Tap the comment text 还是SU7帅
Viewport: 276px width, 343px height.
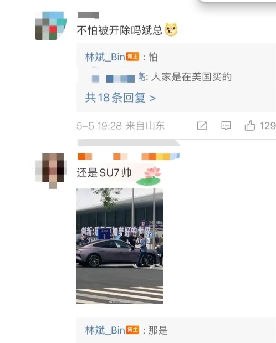tap(104, 172)
